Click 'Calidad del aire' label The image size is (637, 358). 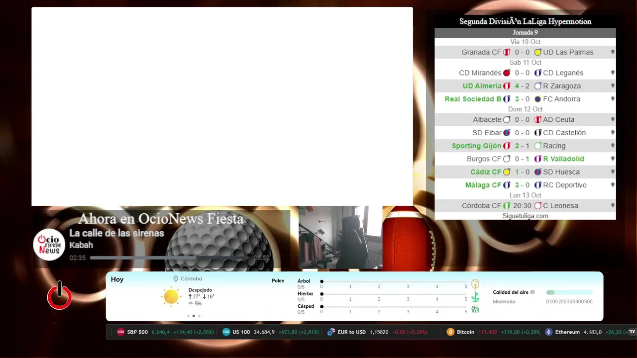tap(511, 292)
